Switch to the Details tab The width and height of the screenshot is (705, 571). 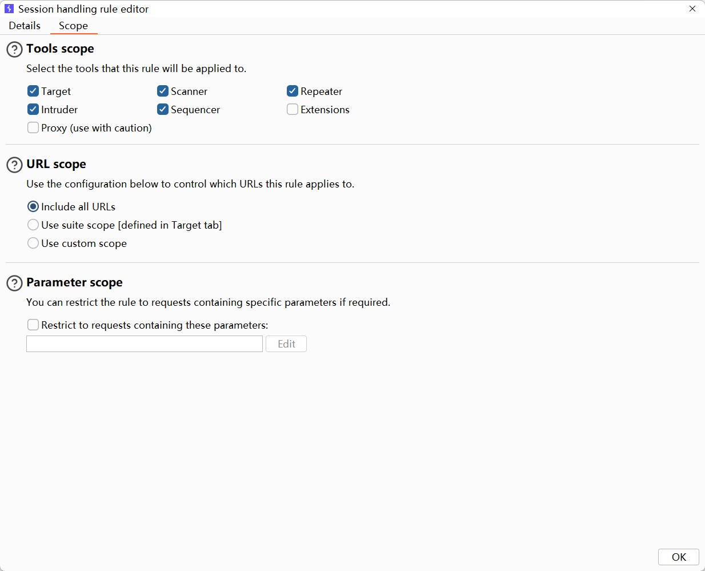[x=25, y=26]
